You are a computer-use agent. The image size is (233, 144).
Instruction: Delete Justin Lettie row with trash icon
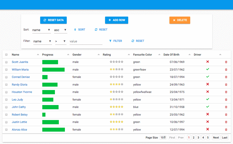pyautogui.click(x=226, y=122)
